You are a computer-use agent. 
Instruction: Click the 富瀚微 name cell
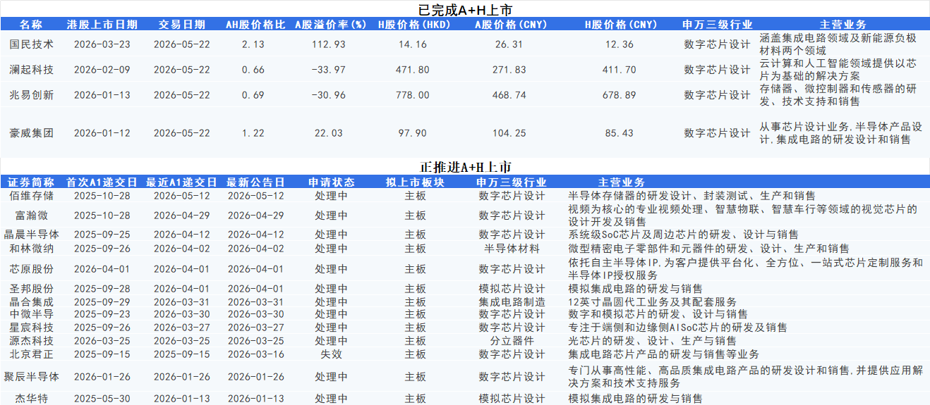[31, 215]
